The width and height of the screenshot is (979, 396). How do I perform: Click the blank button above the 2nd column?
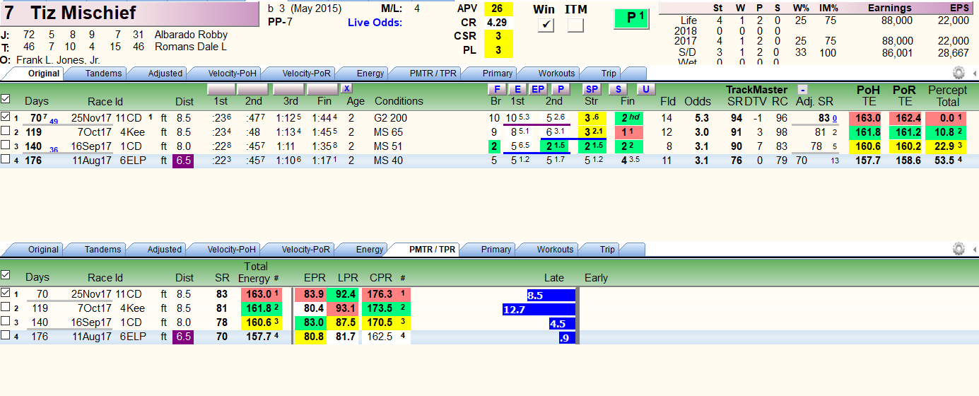[x=252, y=89]
